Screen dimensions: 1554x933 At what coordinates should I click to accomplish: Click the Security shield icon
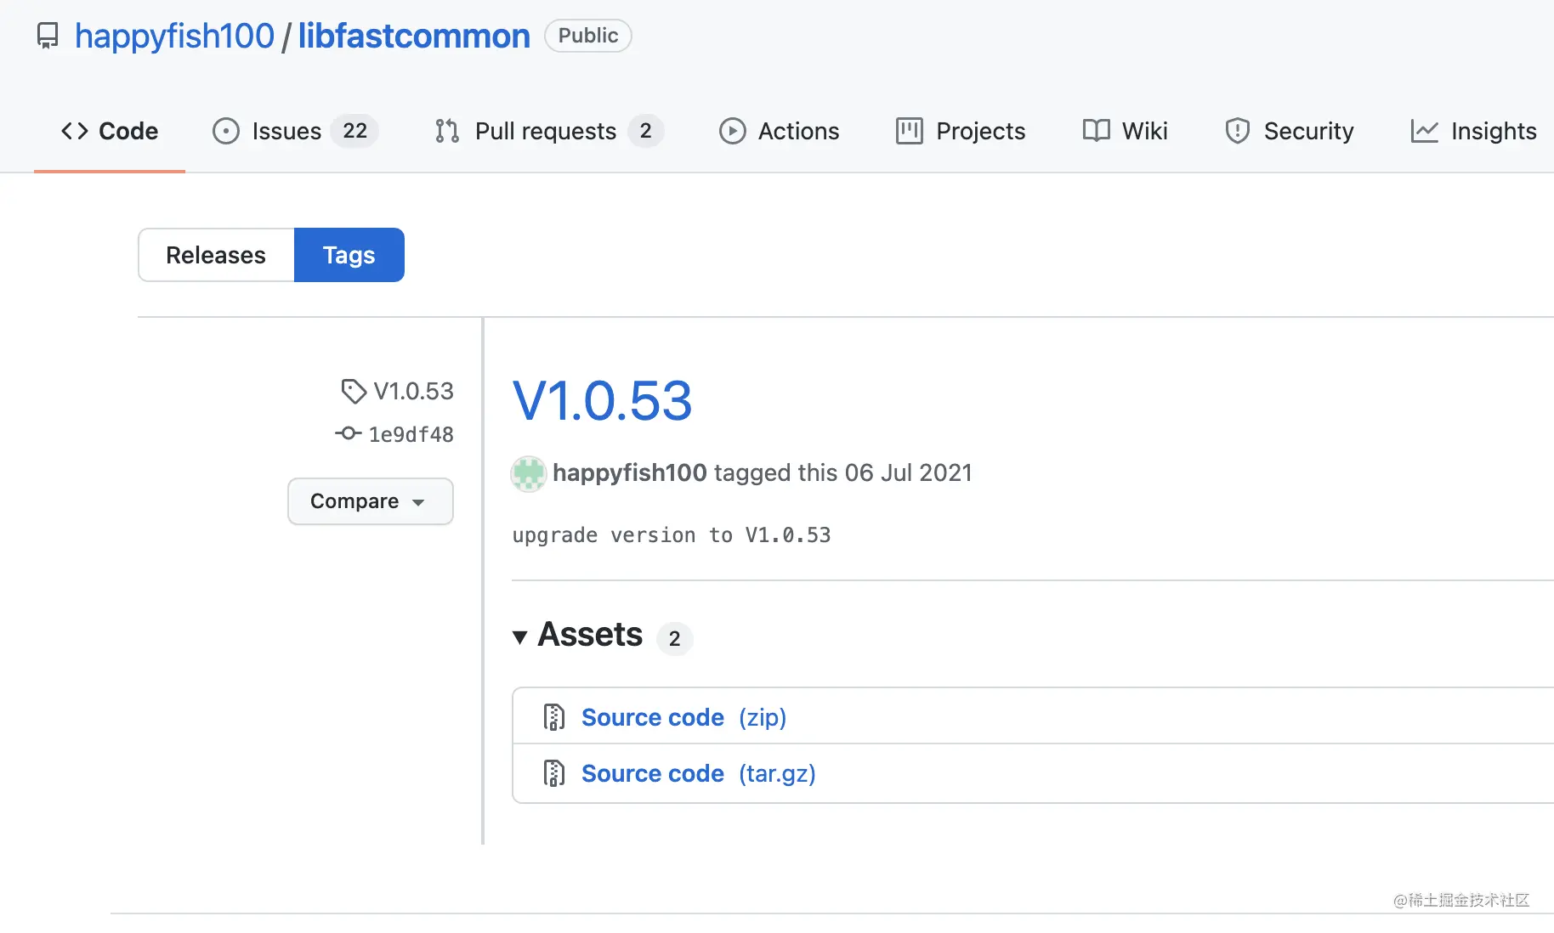point(1238,131)
